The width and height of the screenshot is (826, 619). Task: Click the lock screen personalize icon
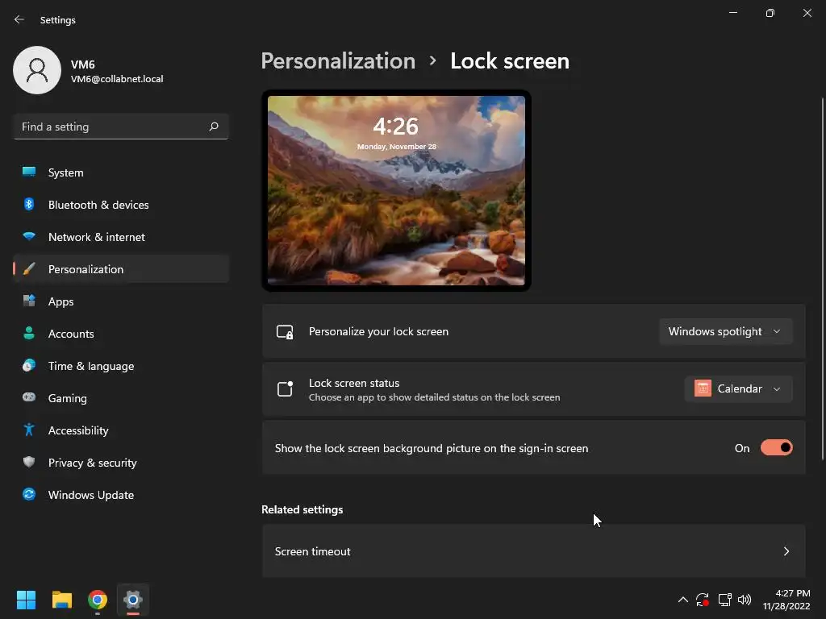click(x=285, y=331)
